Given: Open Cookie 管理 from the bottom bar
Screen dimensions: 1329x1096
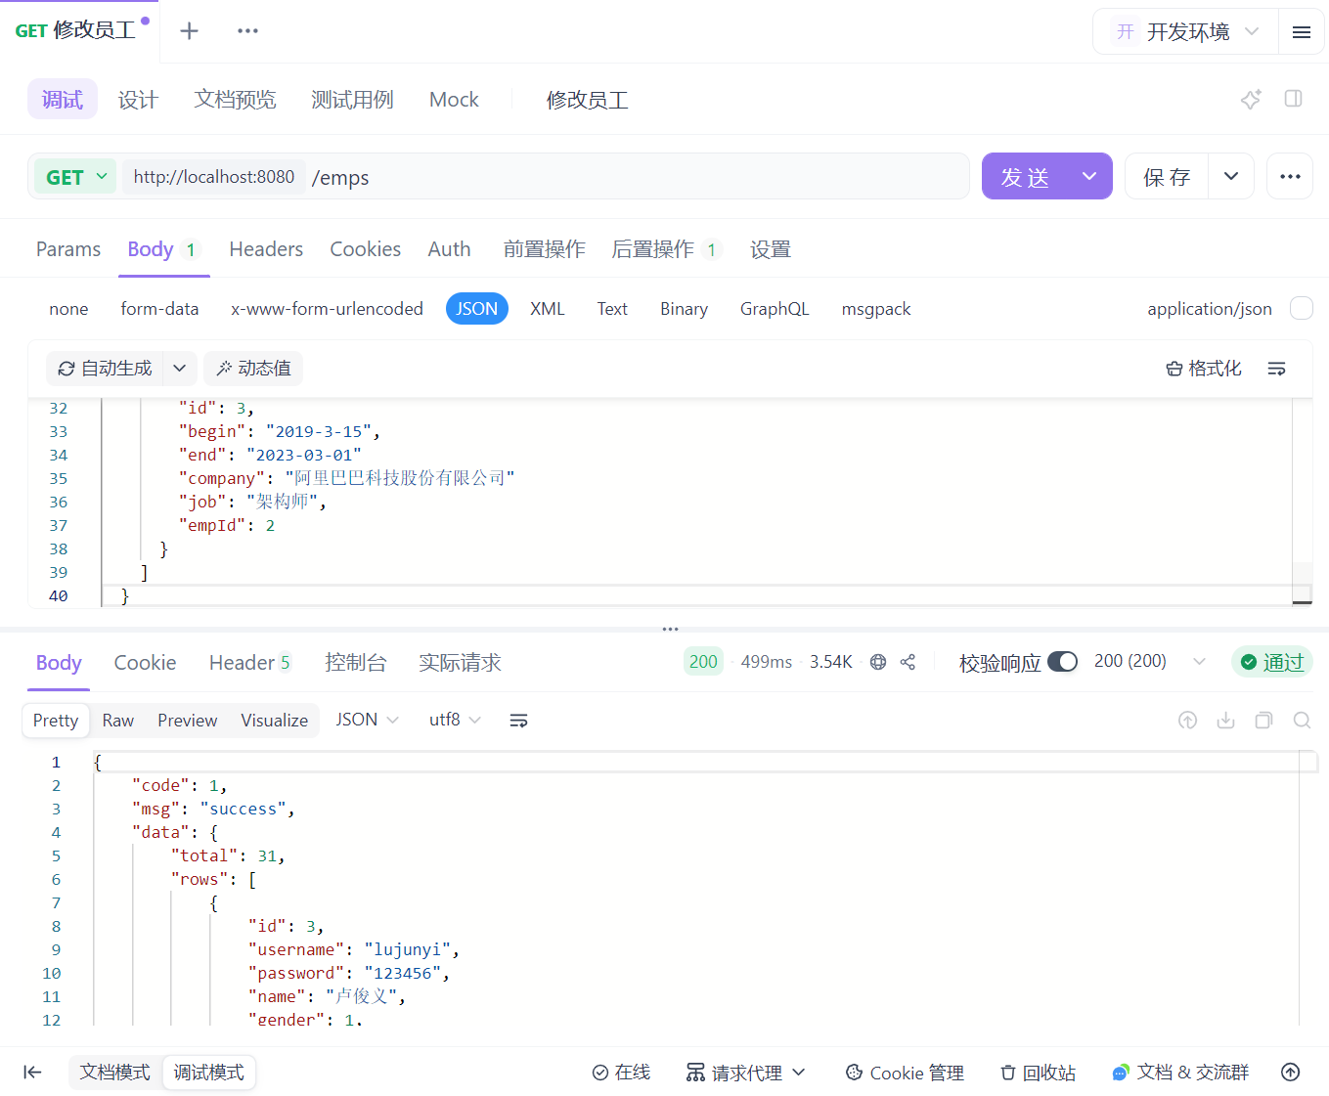Looking at the screenshot, I should pos(905,1073).
